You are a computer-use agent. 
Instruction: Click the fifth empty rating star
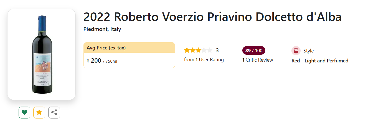(210, 50)
